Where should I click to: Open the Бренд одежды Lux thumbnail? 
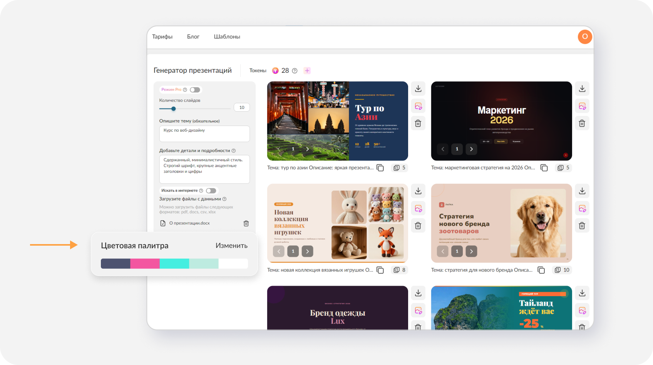(338, 308)
